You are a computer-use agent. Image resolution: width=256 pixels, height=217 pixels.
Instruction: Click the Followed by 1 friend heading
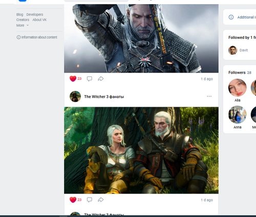(x=242, y=37)
